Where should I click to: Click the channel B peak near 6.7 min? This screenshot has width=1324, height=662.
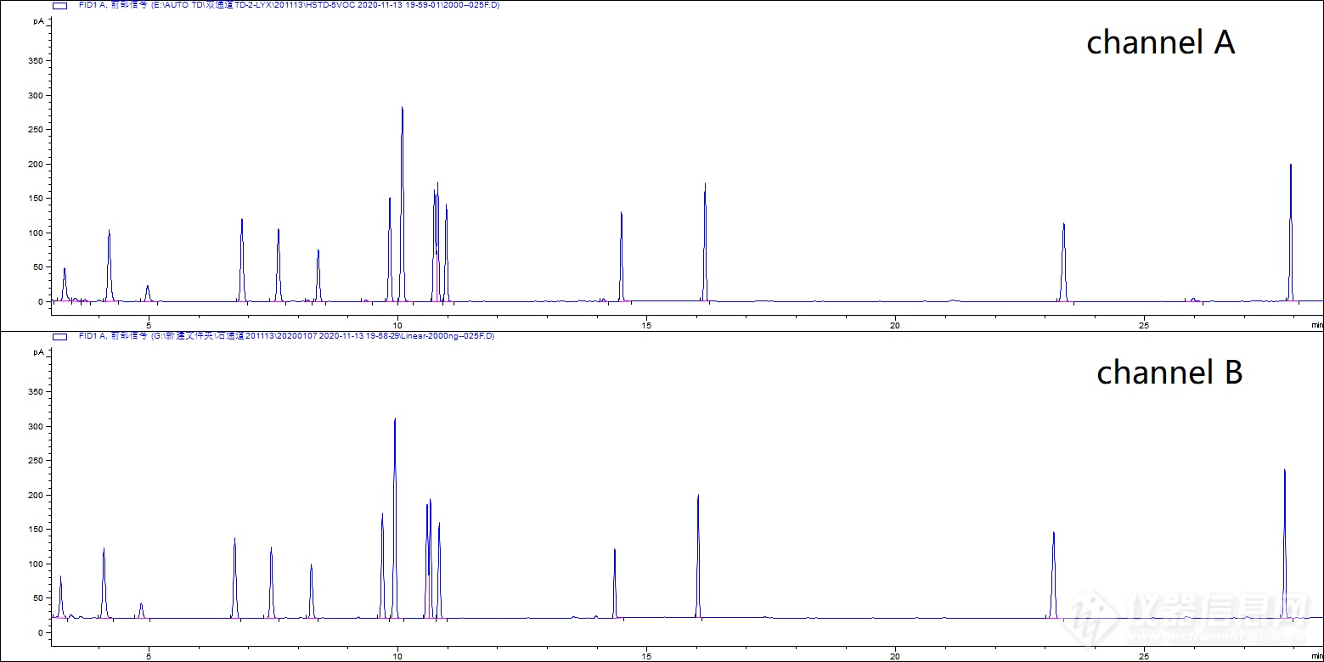point(234,579)
